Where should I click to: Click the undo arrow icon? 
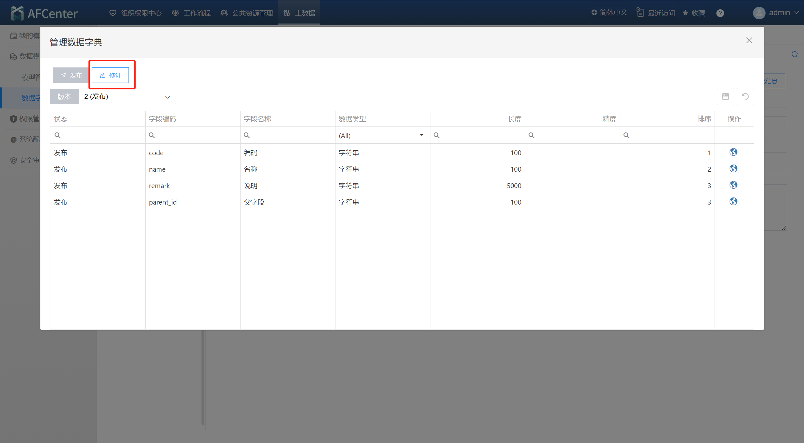coord(745,96)
